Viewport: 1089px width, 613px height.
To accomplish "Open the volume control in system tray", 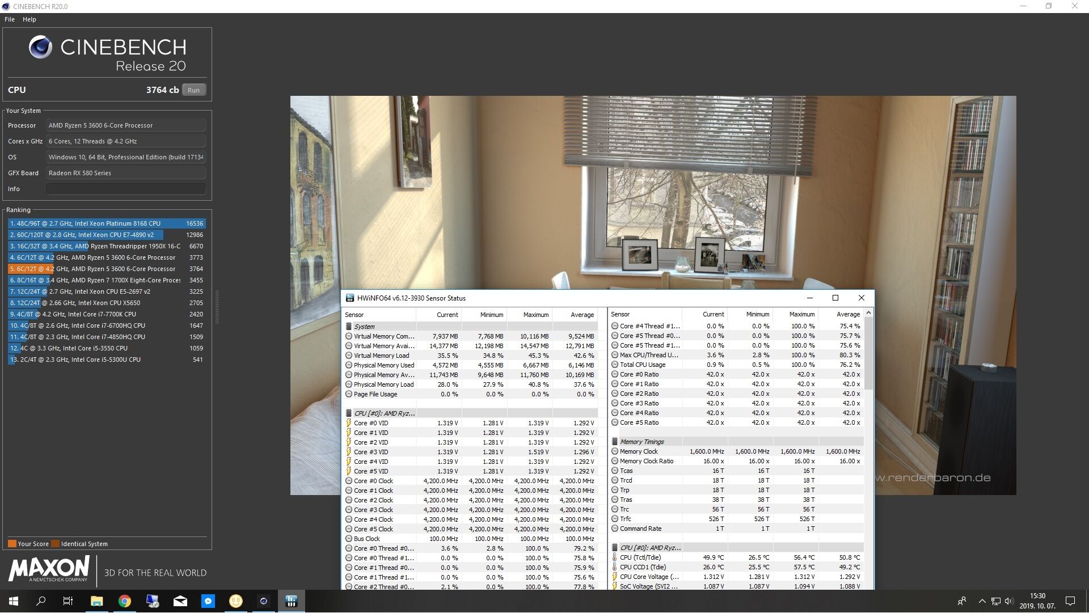I will (x=1009, y=601).
